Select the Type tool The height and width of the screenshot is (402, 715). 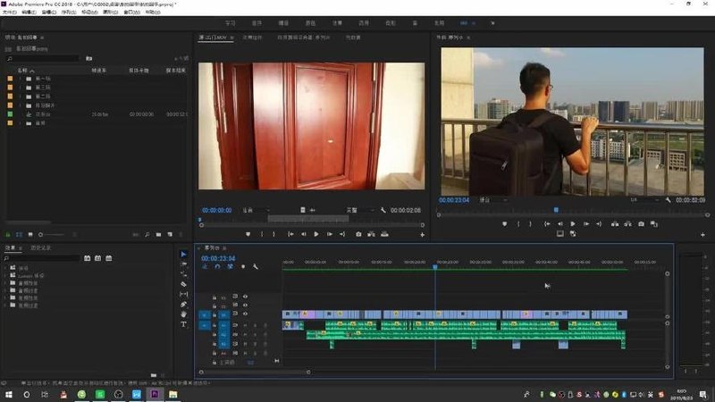pos(183,324)
